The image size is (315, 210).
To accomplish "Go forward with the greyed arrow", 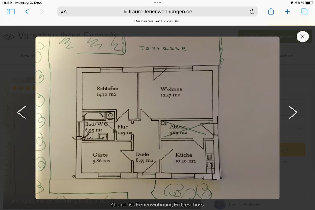I will pyautogui.click(x=42, y=12).
